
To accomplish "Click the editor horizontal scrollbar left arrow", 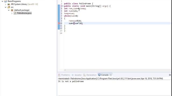I will coord(65,70).
